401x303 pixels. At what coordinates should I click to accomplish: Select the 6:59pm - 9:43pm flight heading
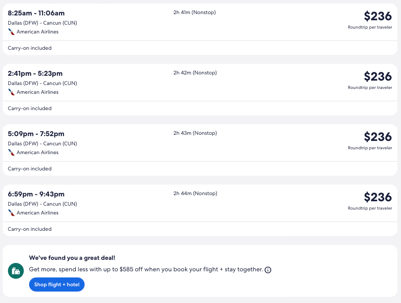36,194
